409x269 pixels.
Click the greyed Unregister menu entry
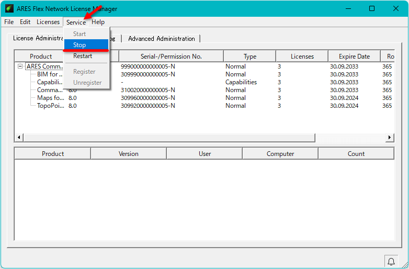tap(86, 83)
